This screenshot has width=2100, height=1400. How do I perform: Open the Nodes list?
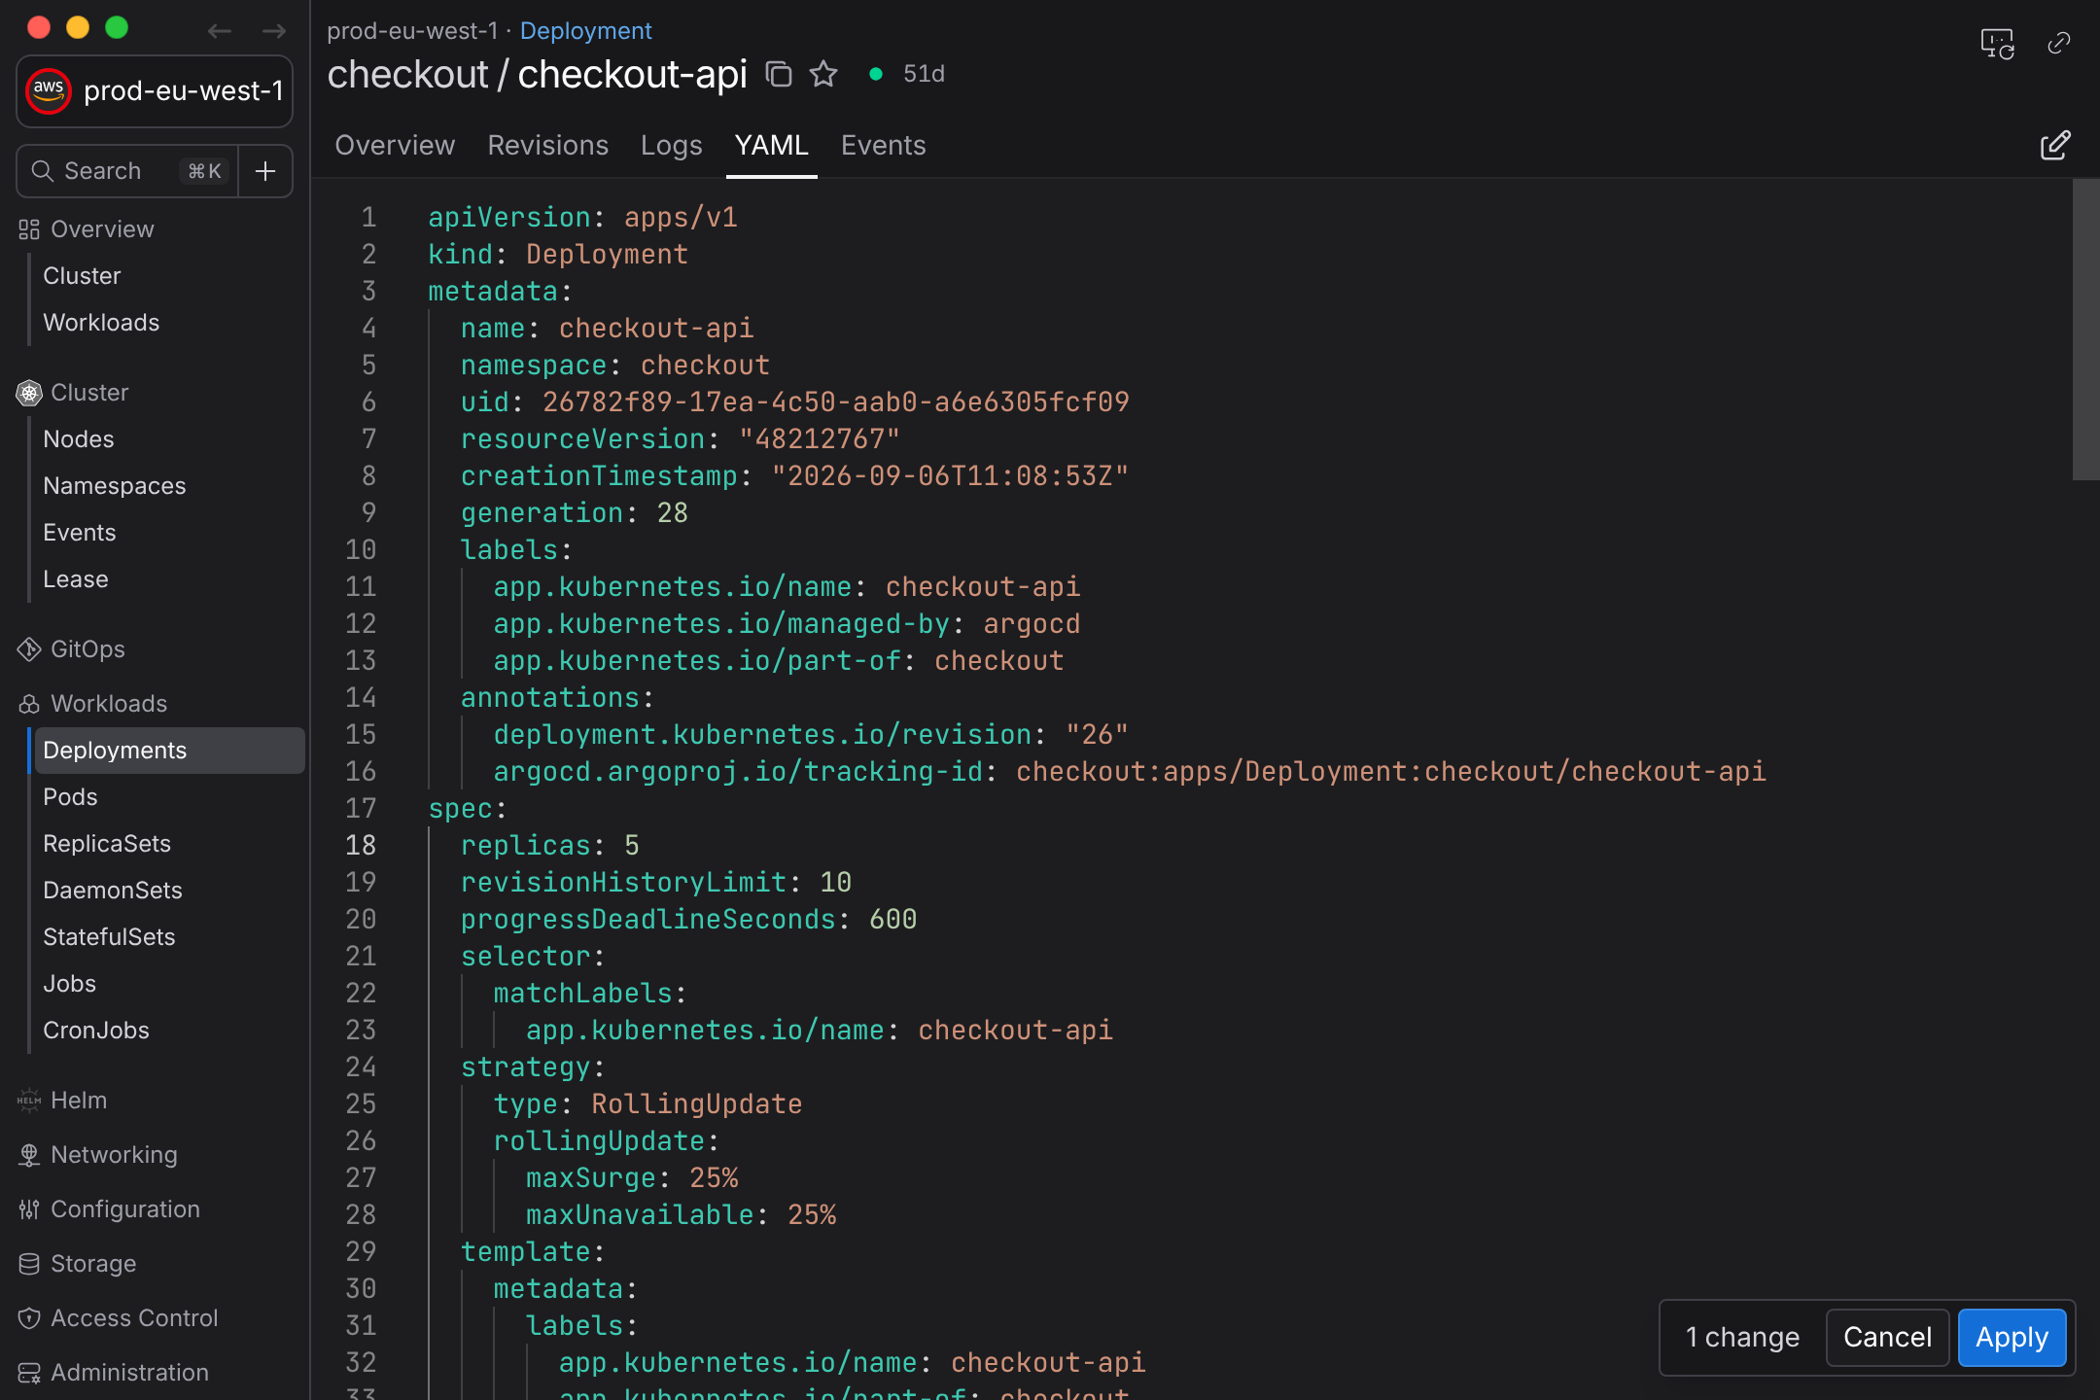pyautogui.click(x=79, y=439)
